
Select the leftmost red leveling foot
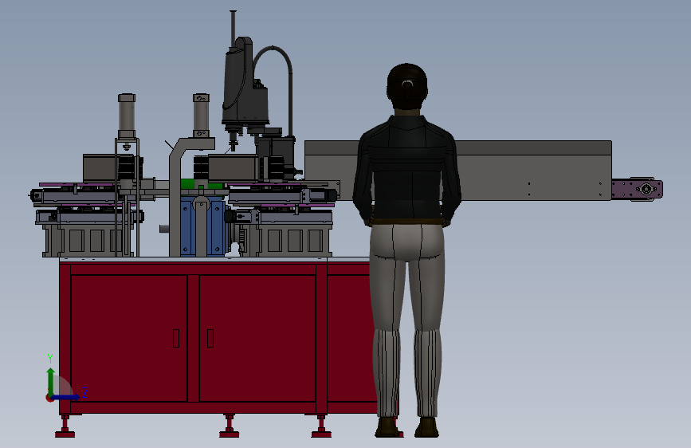tap(65, 426)
